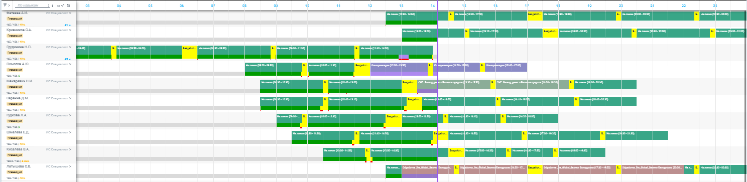
Task: Click Плавающий badge under Кривчиков С.А.
Action: coord(15,36)
